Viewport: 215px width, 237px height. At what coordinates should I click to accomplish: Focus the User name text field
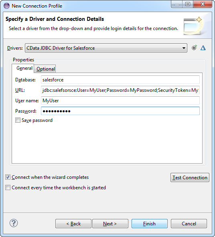coord(120,101)
